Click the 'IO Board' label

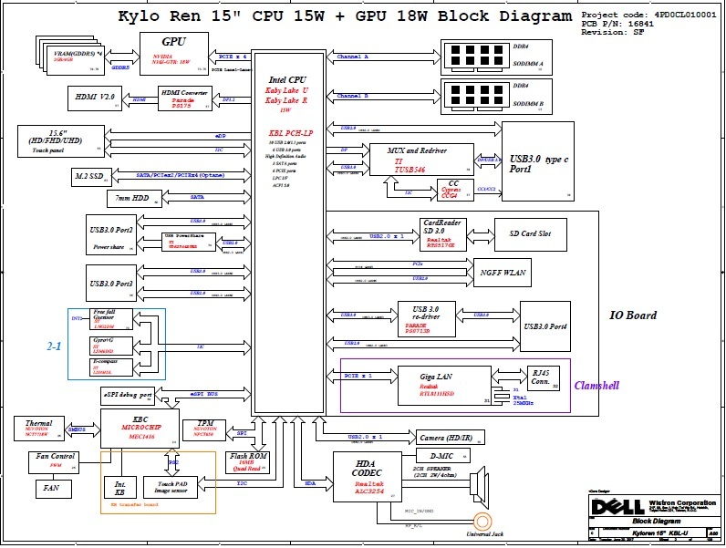click(633, 315)
